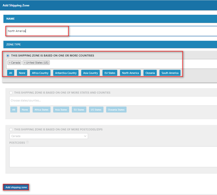Click the Add Shipping Zone title

16,5
